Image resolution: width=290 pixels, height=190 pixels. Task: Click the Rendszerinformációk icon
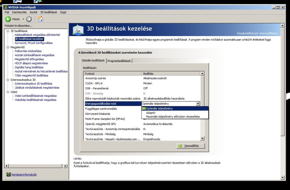tap(8, 174)
